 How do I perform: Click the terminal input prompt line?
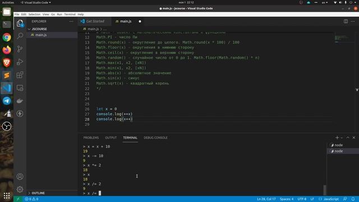pyautogui.click(x=92, y=193)
